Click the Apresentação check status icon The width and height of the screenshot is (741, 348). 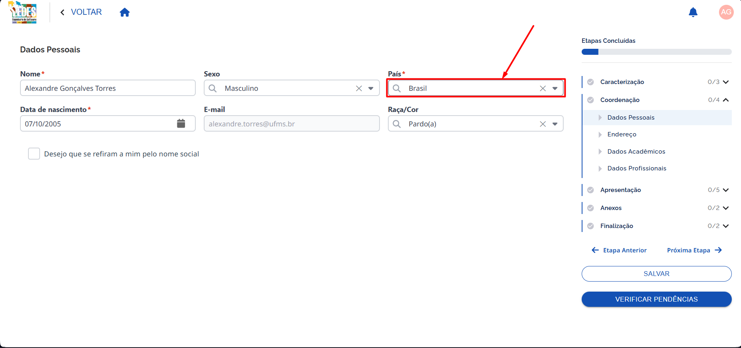coord(590,190)
